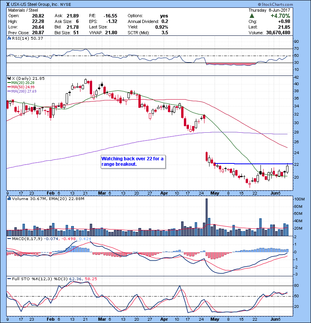Click the MACD(8,17,9) indicator label
The image size is (311, 323).
tap(27, 239)
